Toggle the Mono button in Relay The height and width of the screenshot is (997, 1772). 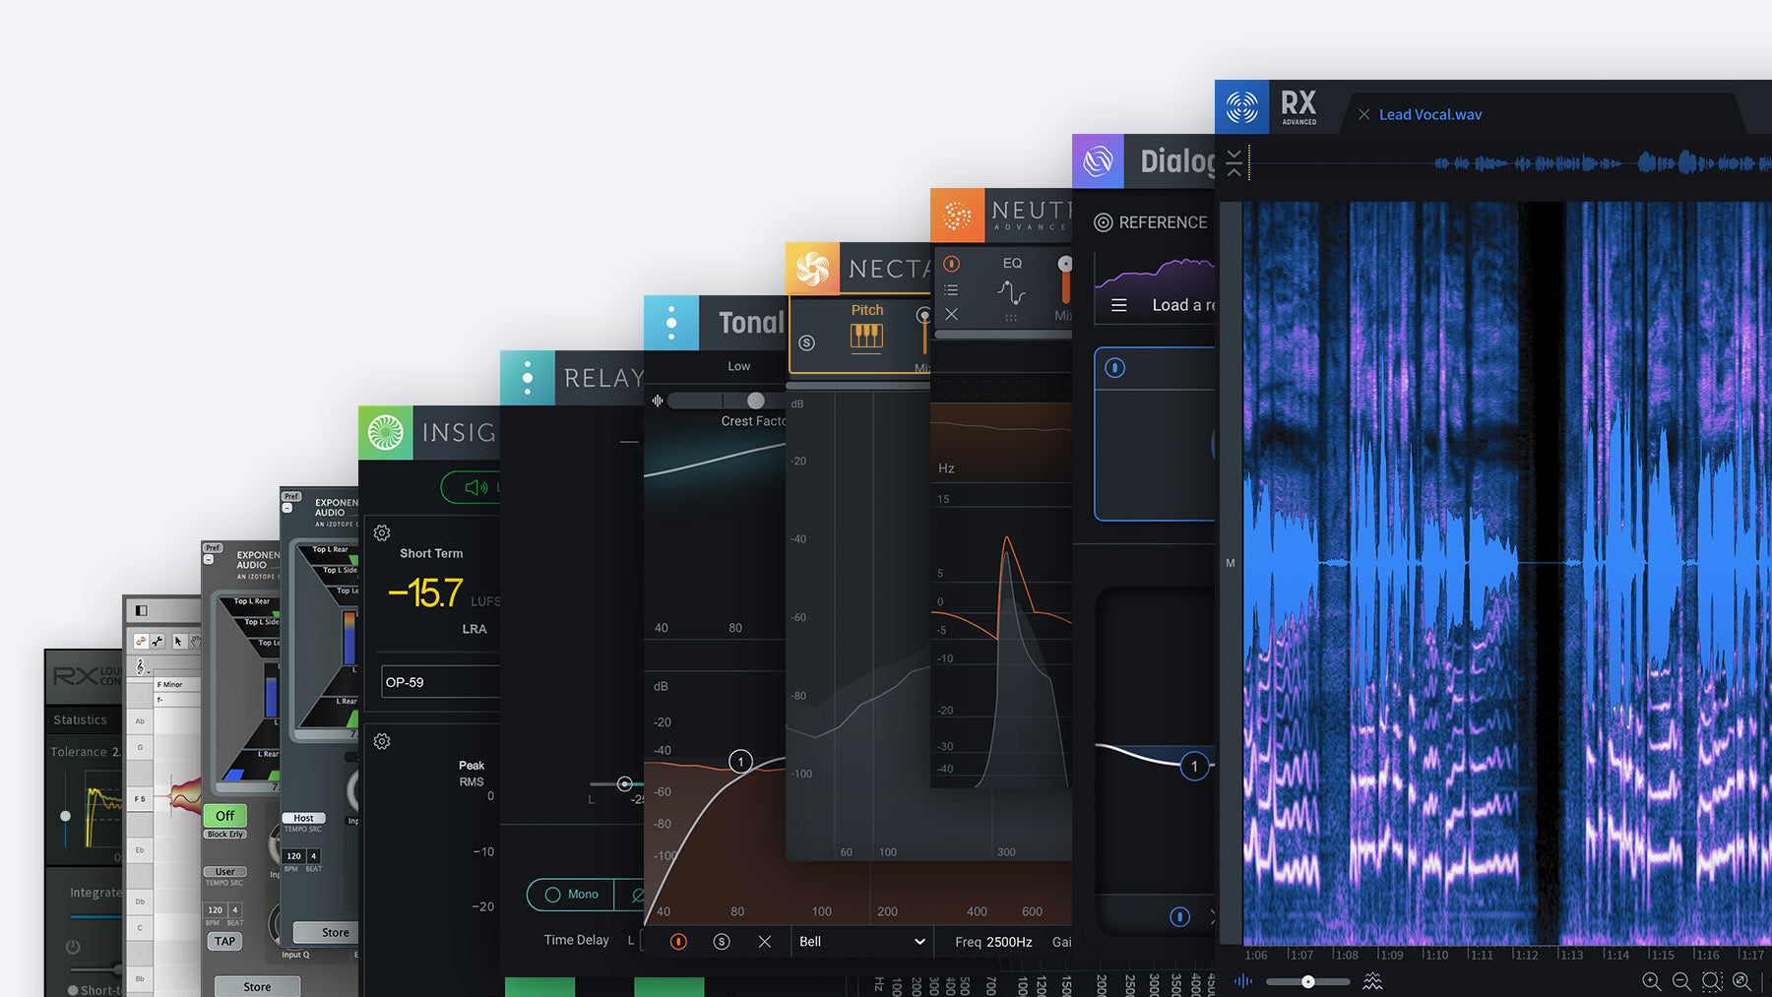(x=571, y=895)
